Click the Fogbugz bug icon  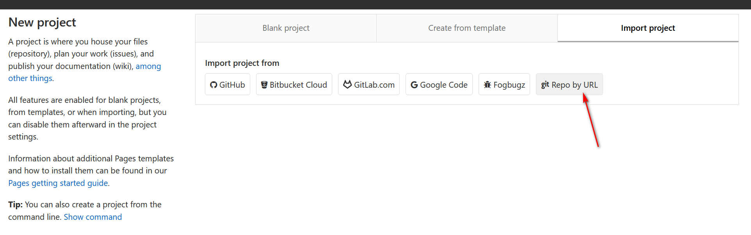488,85
